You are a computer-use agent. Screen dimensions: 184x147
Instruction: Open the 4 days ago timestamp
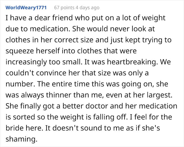[88, 8]
